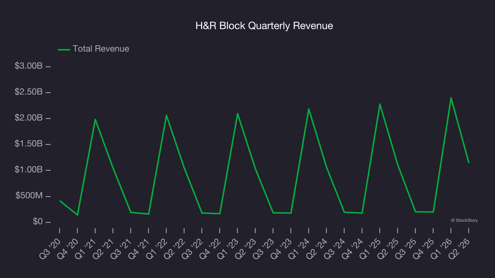Click the Q1 '24 revenue peak on the line

click(x=309, y=109)
